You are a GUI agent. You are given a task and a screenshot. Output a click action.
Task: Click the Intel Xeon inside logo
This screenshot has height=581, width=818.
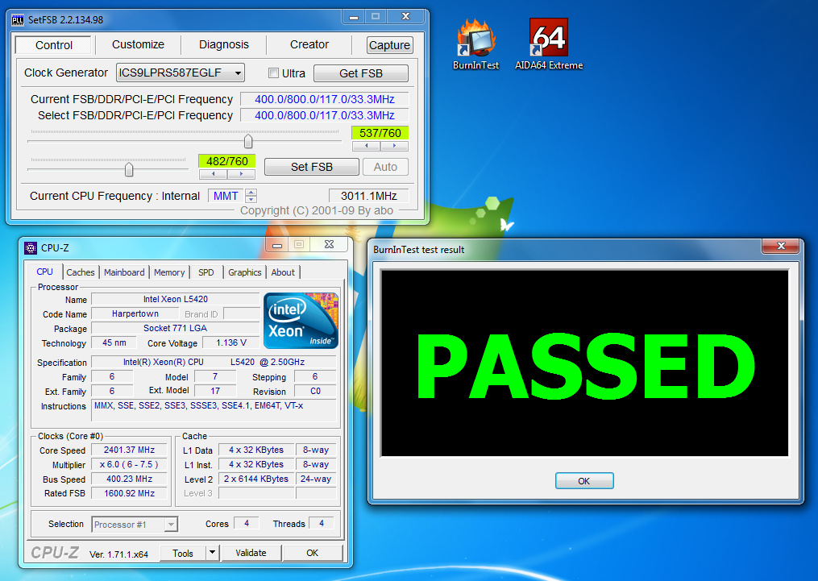(x=301, y=320)
